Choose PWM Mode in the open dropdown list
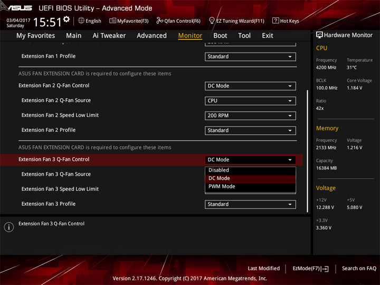 click(x=250, y=187)
